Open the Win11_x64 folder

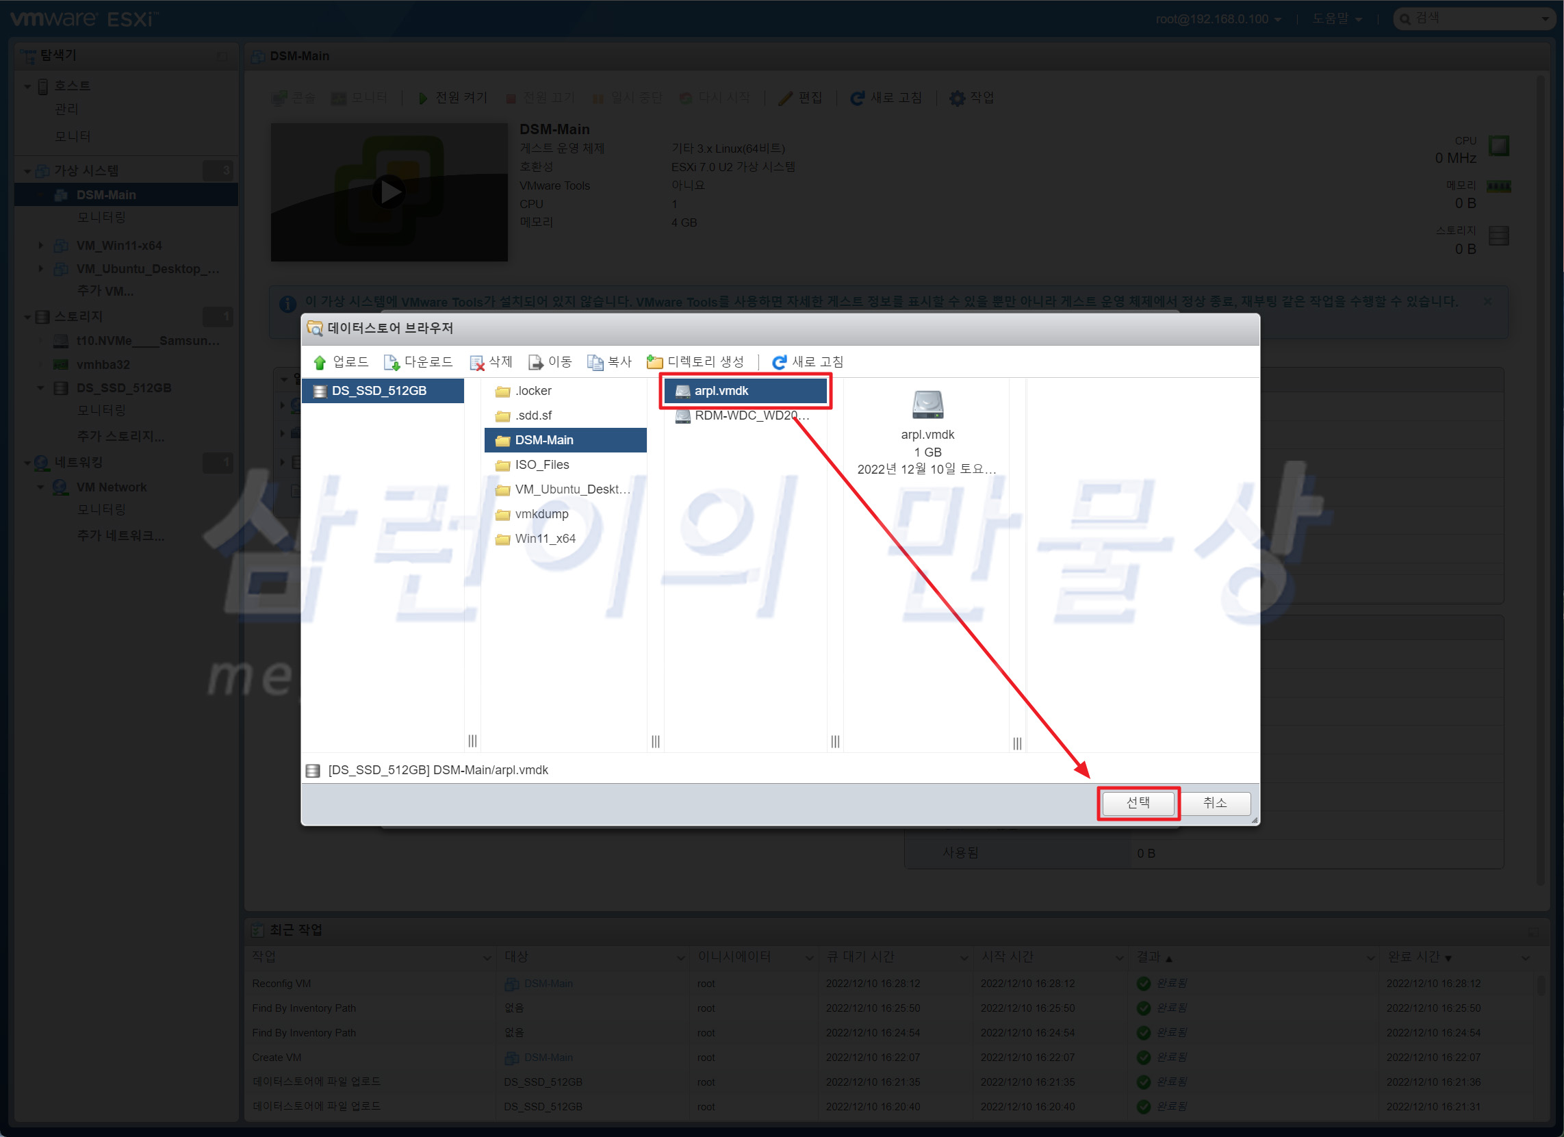[x=545, y=539]
